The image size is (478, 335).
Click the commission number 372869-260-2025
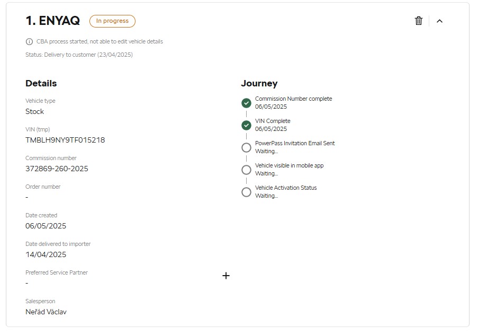57,169
